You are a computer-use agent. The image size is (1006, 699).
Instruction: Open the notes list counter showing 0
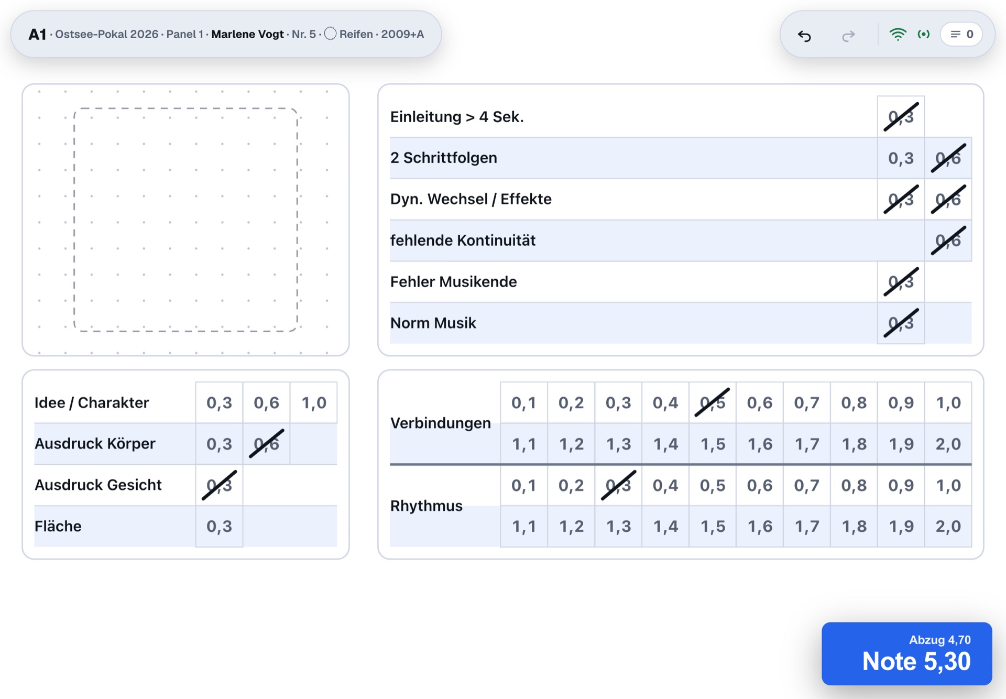point(961,34)
